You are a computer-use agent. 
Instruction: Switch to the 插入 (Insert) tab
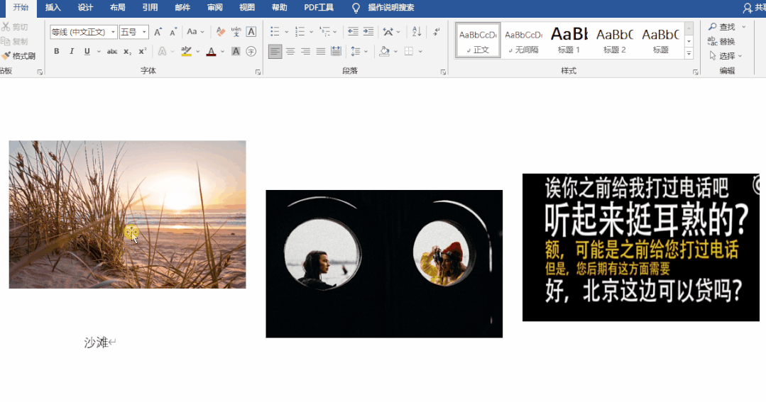pos(53,8)
